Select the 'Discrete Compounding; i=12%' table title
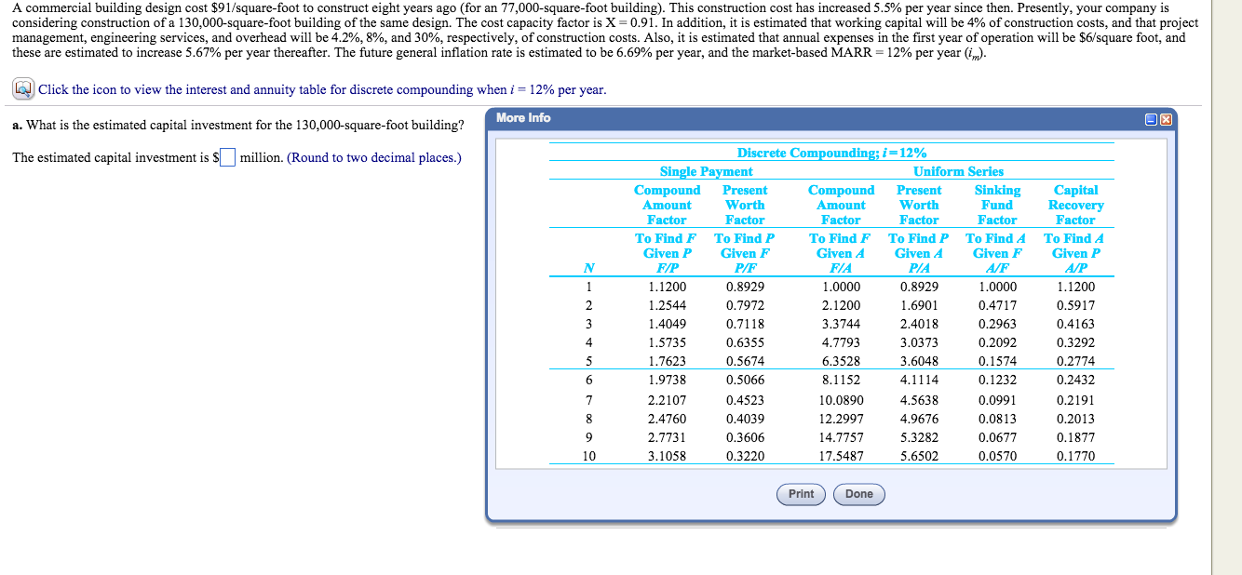Viewport: 1242px width, 575px height. click(x=831, y=154)
